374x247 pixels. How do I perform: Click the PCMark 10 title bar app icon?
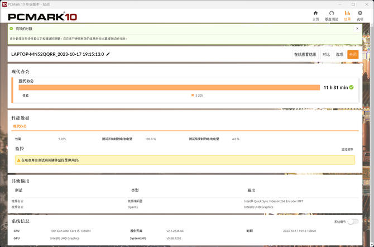tap(4, 4)
